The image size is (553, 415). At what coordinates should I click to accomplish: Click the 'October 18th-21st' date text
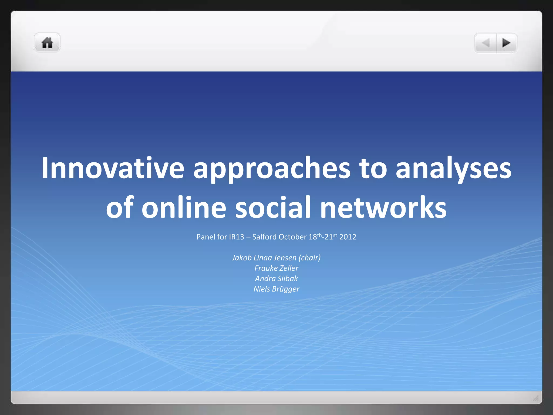click(x=308, y=237)
